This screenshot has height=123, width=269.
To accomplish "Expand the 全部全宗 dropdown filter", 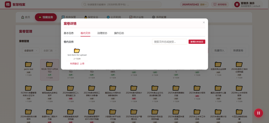I will [31, 51].
